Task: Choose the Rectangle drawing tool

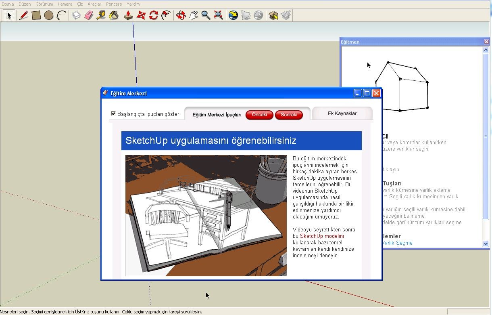Action: pyautogui.click(x=36, y=15)
